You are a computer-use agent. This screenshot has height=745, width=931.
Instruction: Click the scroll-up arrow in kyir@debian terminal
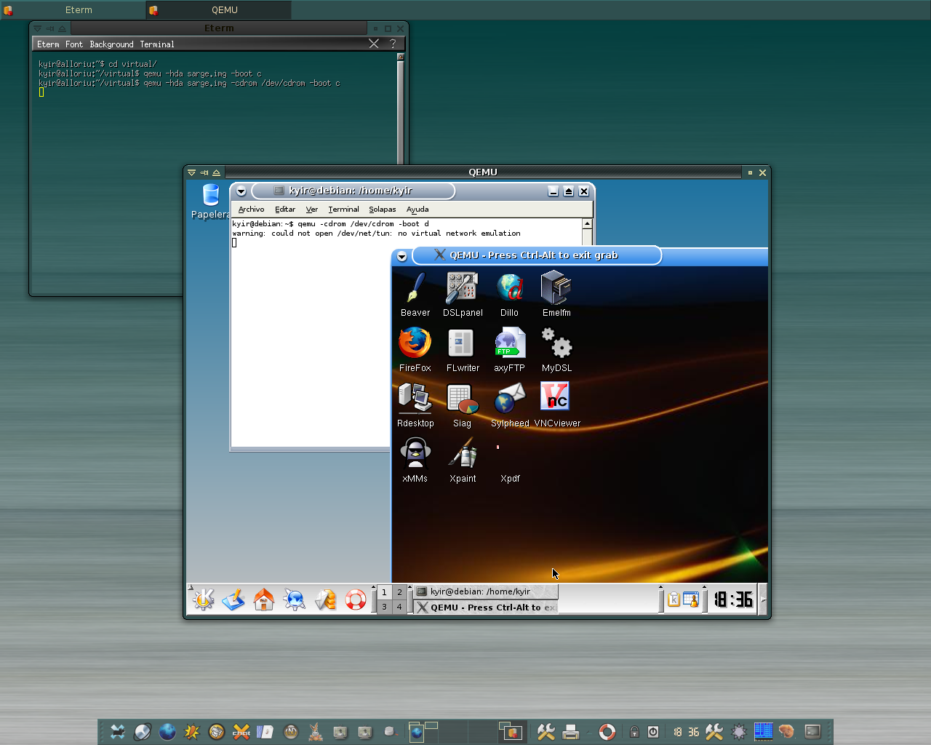click(x=587, y=223)
